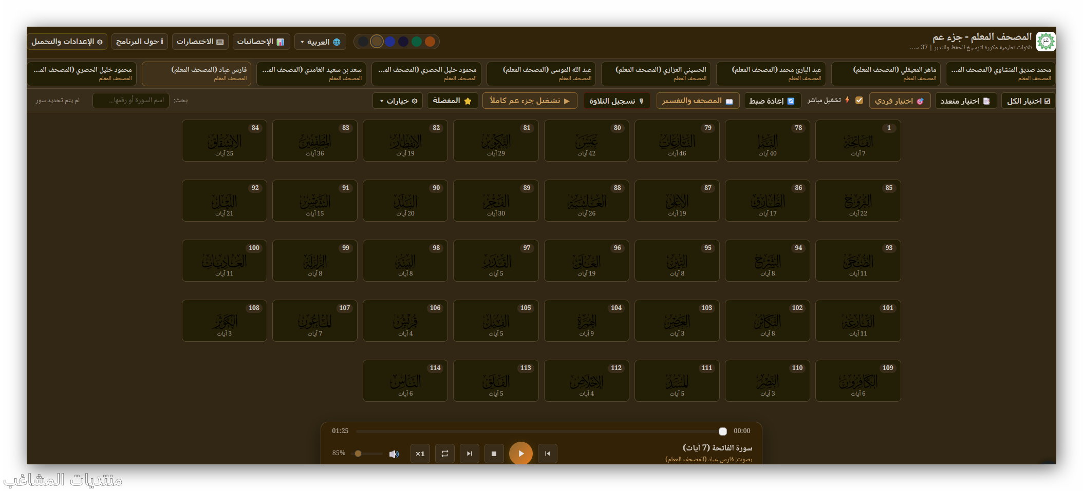Screen dimensions: 1083x491
Task: Select all surahs with اختيار الكل
Action: [x=1029, y=101]
